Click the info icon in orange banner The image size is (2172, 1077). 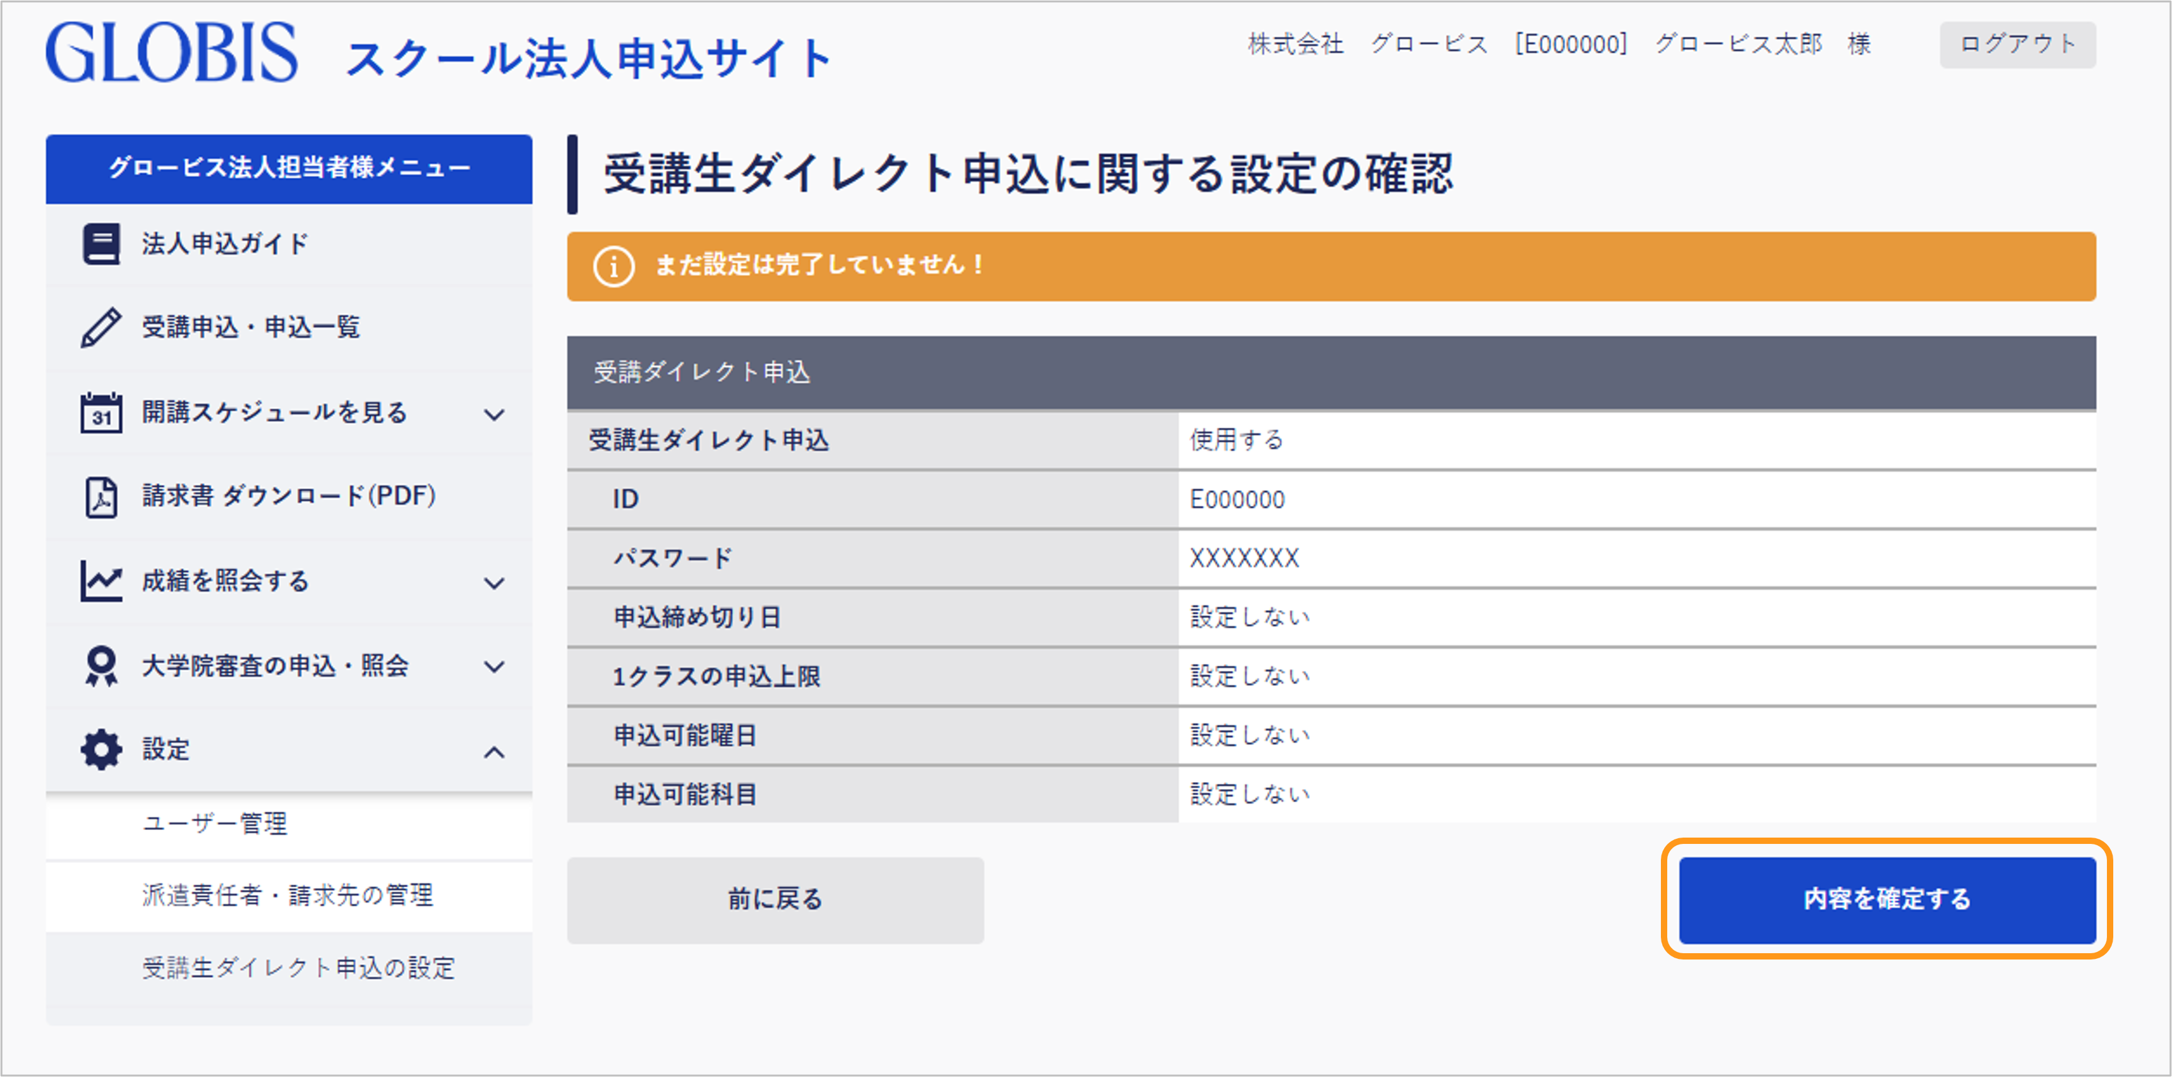pyautogui.click(x=613, y=267)
